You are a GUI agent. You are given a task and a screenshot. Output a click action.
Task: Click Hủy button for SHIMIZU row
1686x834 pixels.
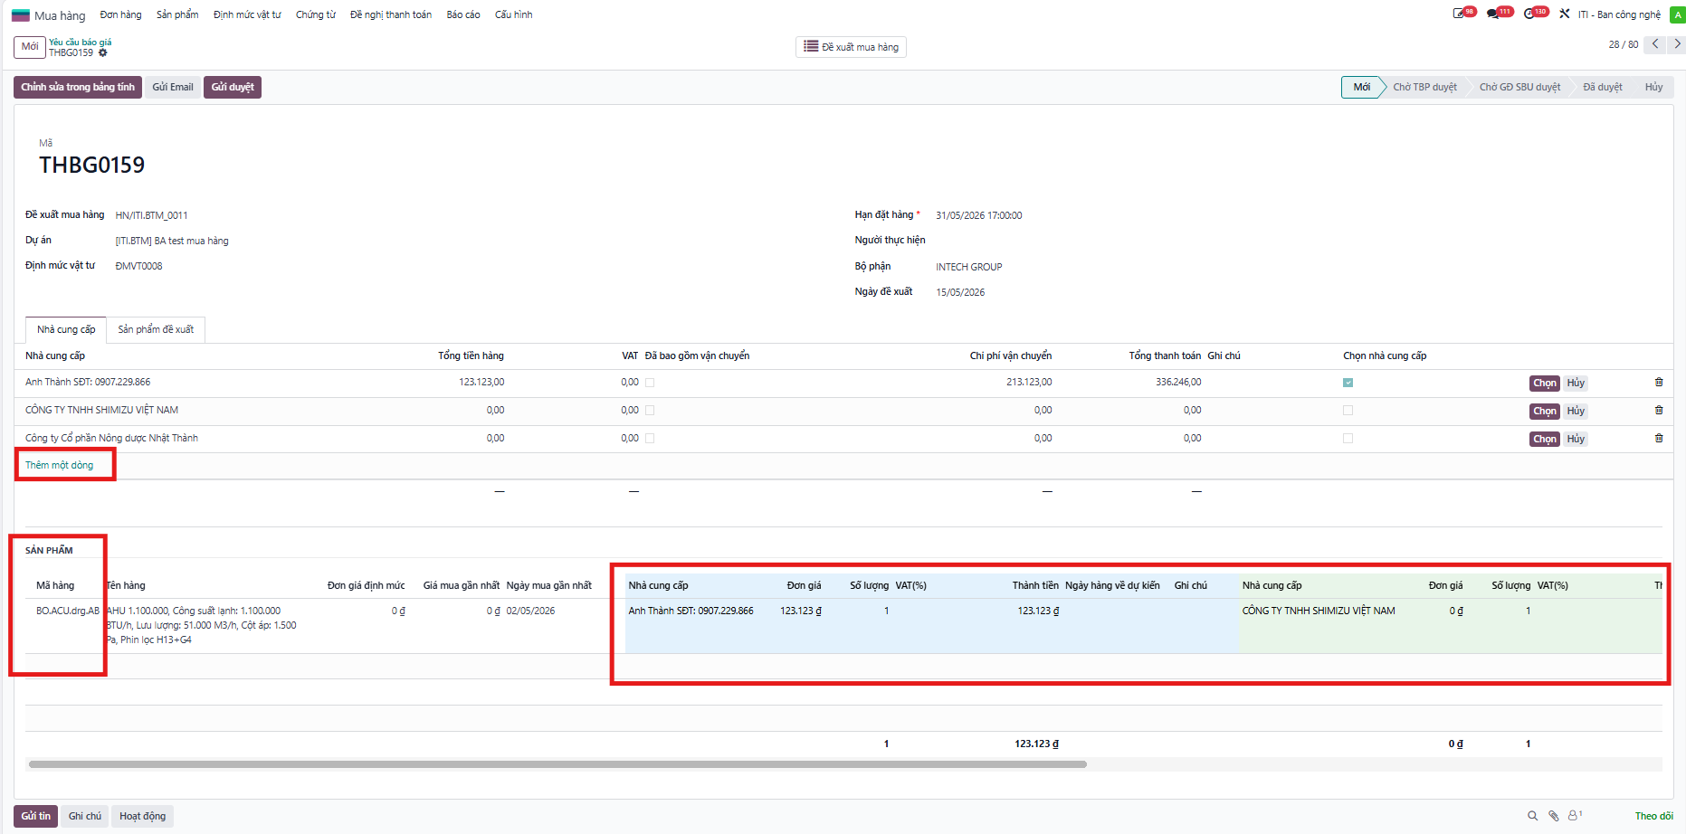point(1576,412)
